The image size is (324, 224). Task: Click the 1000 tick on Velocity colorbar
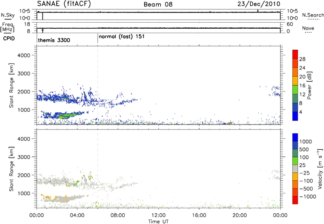pyautogui.click(x=306, y=142)
